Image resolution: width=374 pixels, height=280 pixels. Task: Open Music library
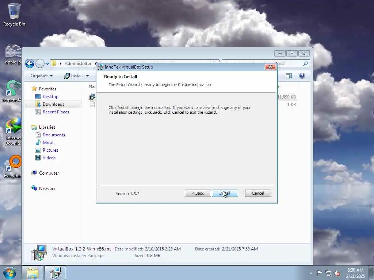(x=49, y=143)
